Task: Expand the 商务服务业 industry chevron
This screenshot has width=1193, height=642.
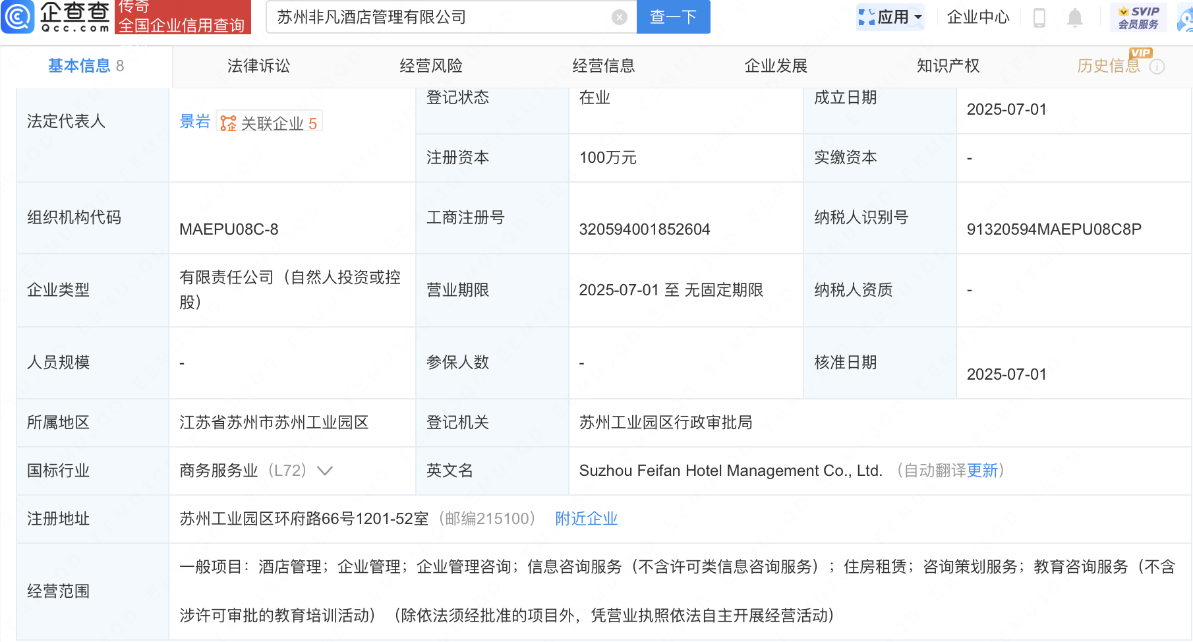Action: click(x=325, y=471)
